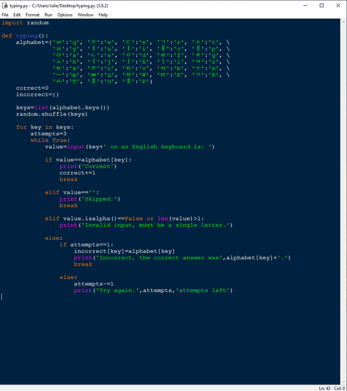Screen dimensions: 347x391
Task: Maximize the typing.py editor window
Action: [x=322, y=5]
